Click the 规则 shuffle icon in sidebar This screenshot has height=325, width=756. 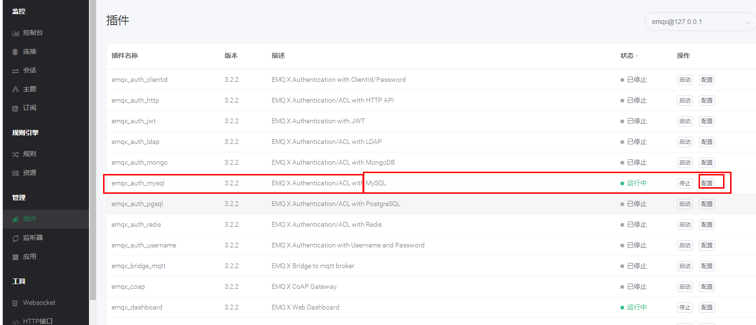[x=16, y=154]
